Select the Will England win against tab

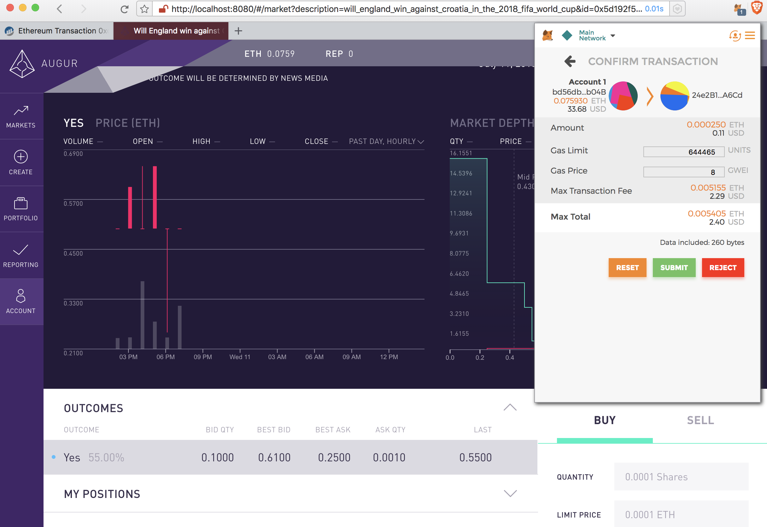tap(171, 31)
